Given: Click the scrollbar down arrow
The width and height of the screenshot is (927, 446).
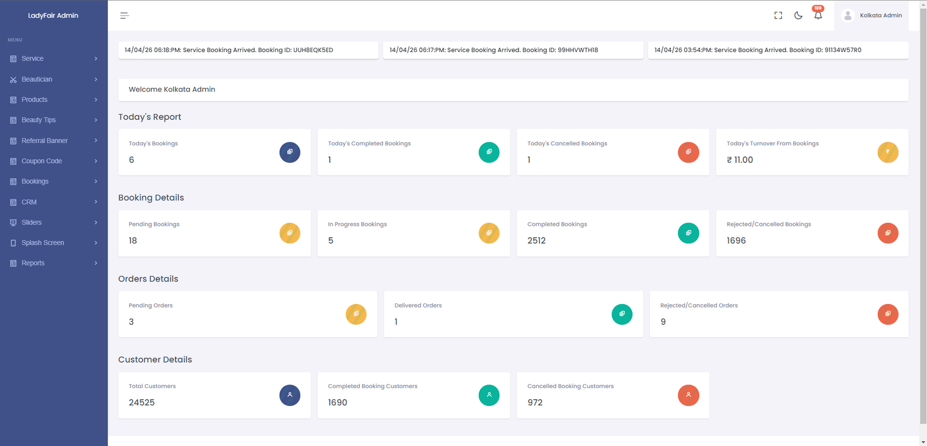Looking at the screenshot, I should (x=923, y=441).
